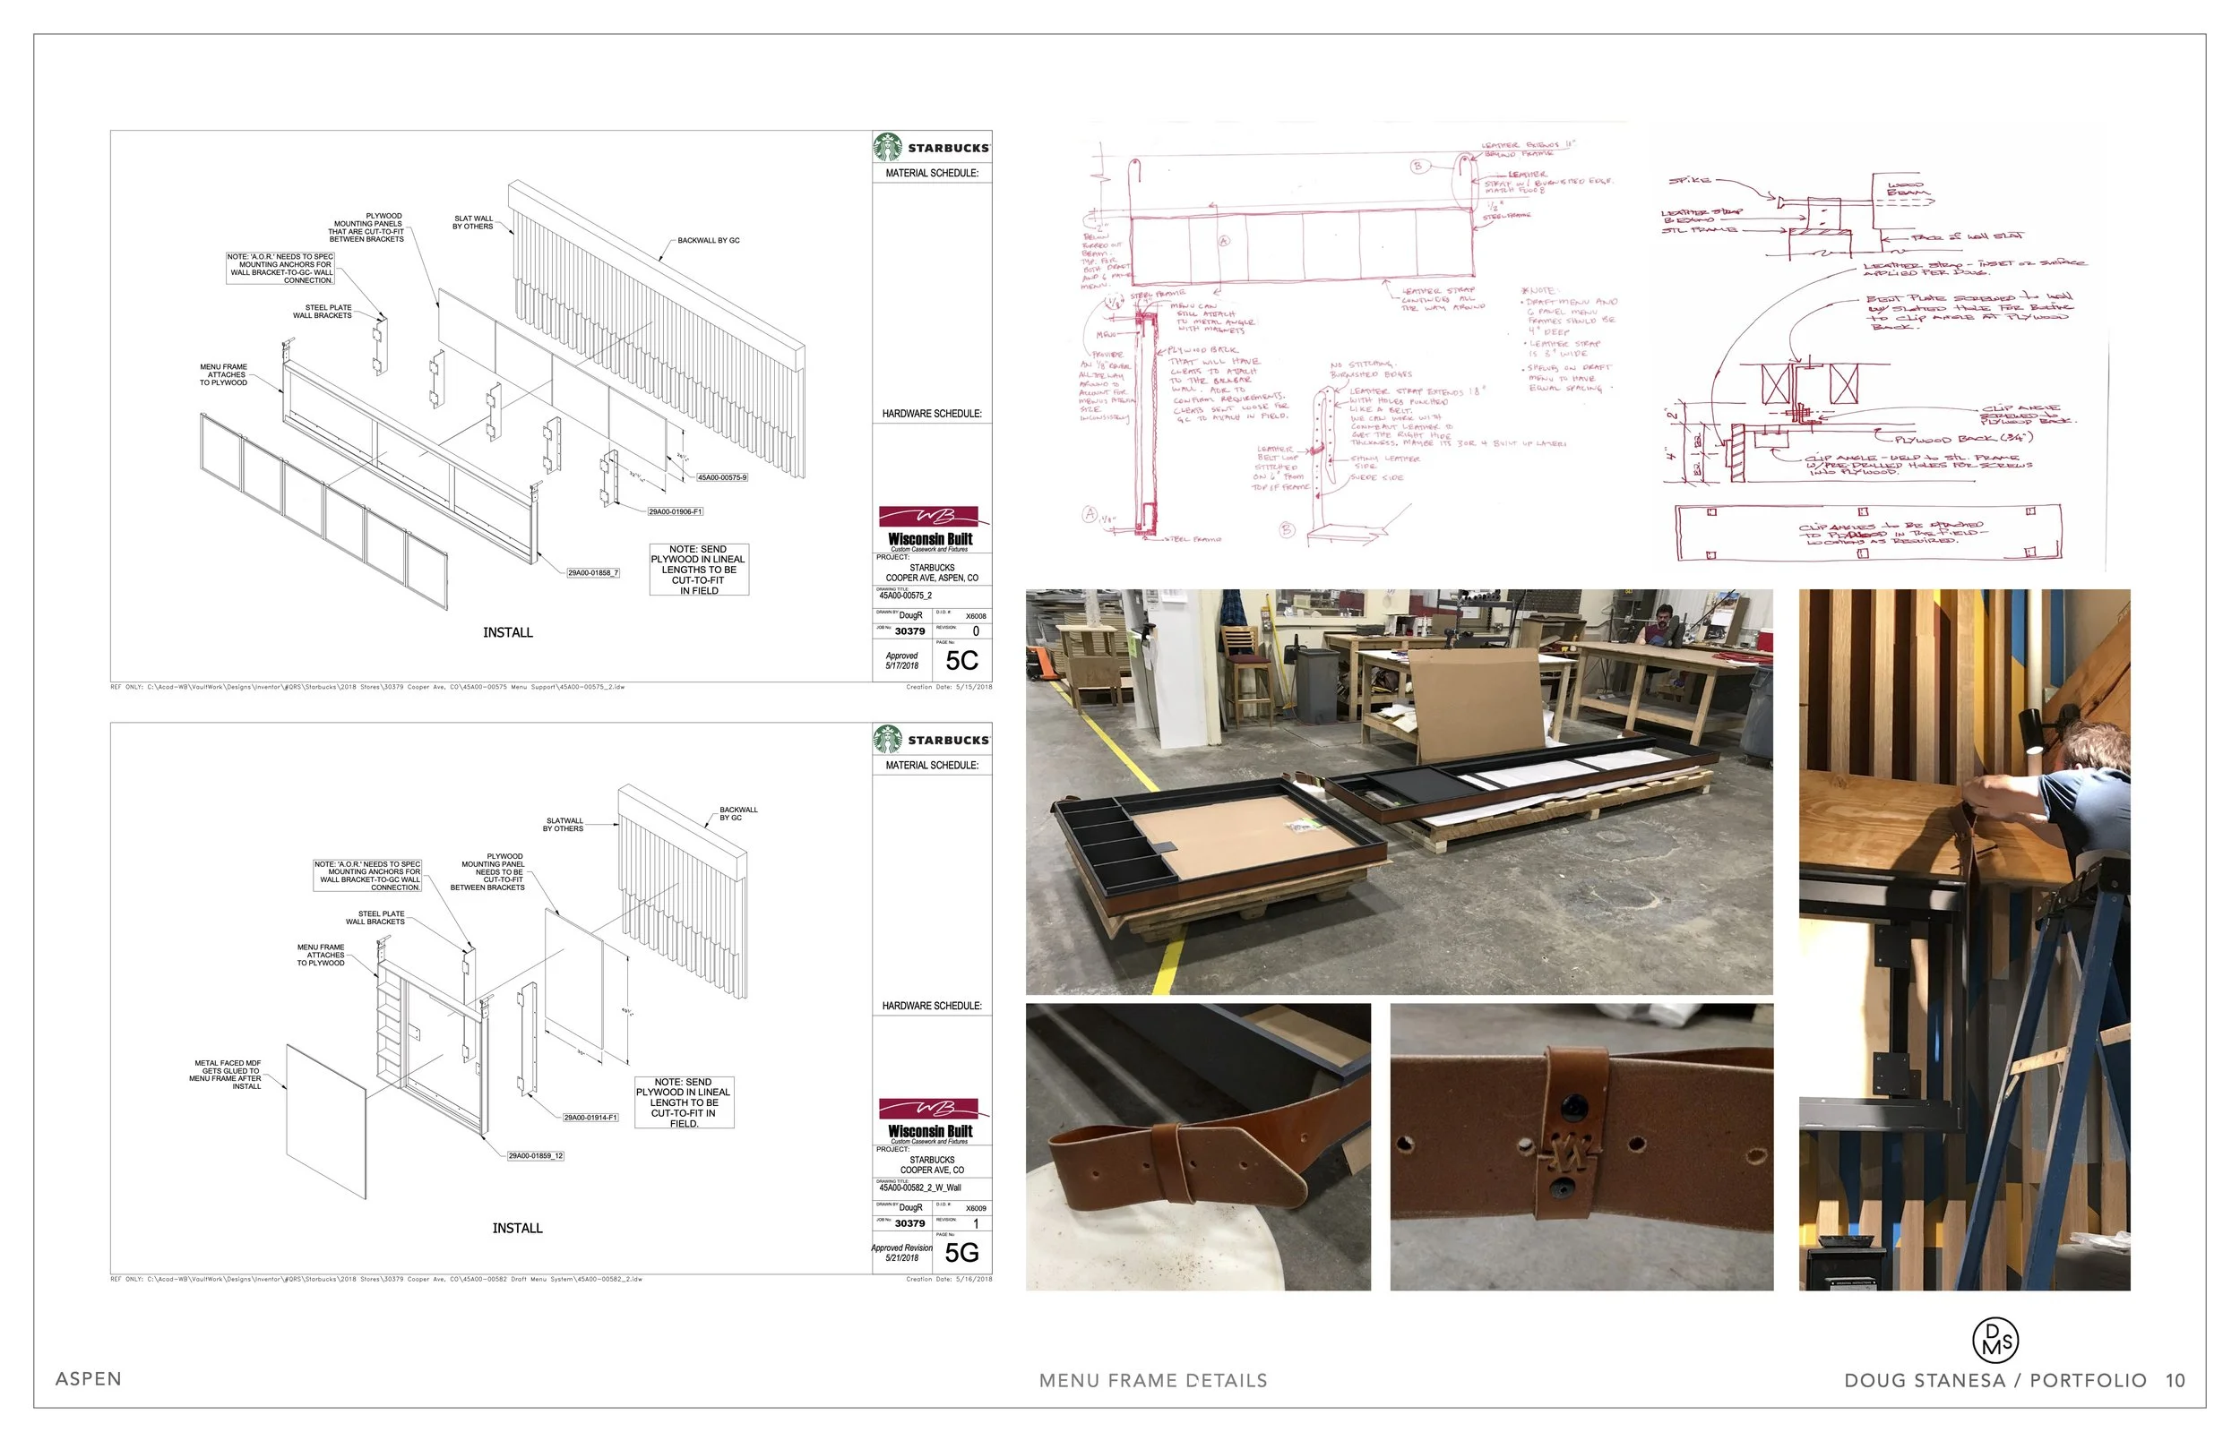
Task: Click DOUG STANESA / PORTFOLIO footer text
Action: [1995, 1380]
